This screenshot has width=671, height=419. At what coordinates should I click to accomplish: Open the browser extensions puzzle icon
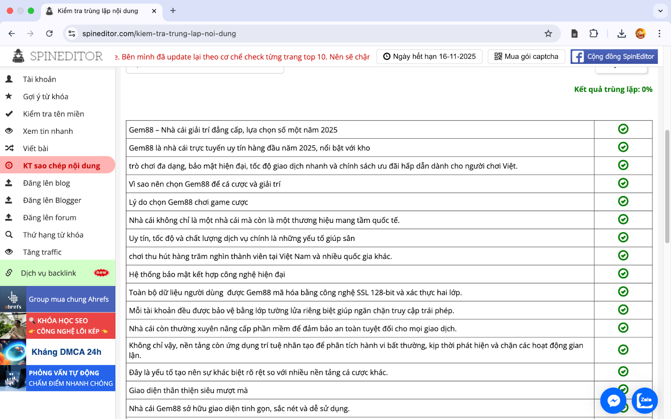(593, 34)
